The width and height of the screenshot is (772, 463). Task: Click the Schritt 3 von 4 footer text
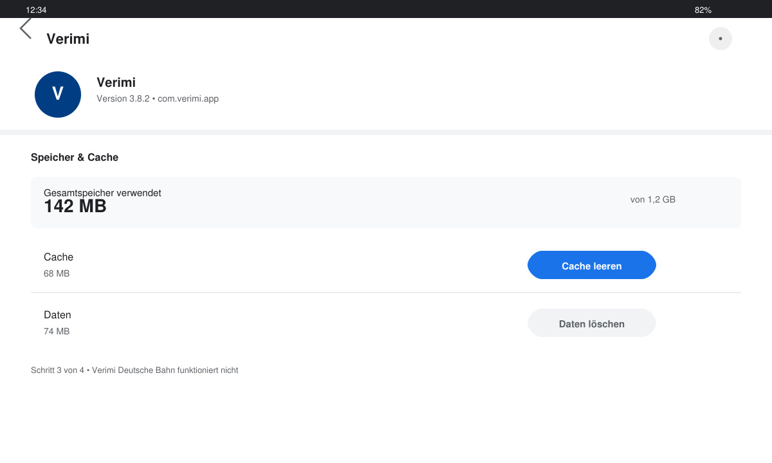point(134,370)
